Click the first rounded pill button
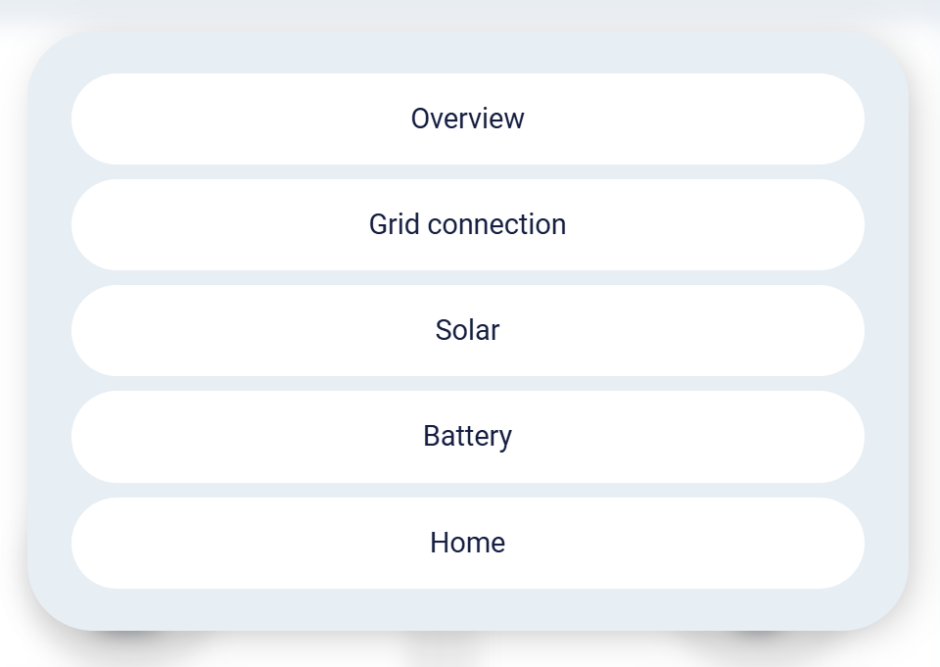The image size is (940, 667). tap(468, 119)
